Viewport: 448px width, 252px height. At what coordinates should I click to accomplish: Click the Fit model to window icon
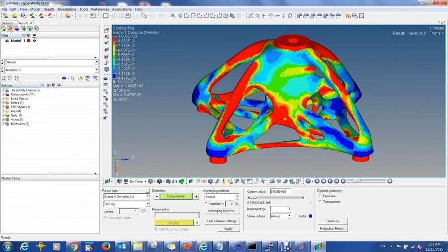tap(251, 16)
